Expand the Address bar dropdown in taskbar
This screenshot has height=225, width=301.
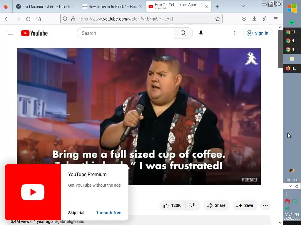point(290,186)
